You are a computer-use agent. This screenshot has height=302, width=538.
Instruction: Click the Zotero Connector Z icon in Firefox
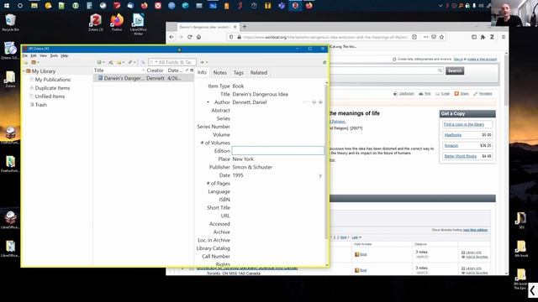492,37
